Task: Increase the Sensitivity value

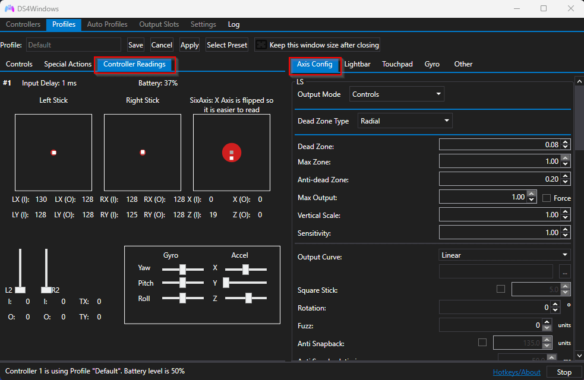Action: [x=566, y=230]
